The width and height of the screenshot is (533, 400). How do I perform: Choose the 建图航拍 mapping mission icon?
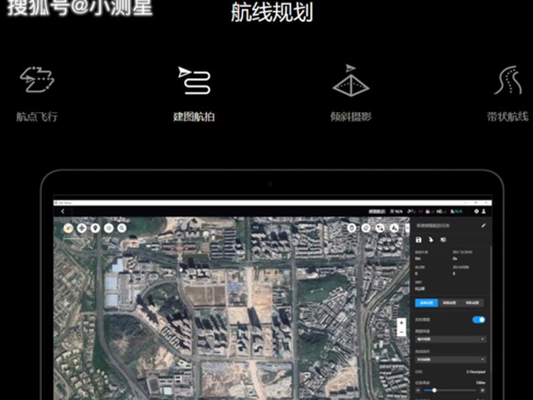pos(194,80)
